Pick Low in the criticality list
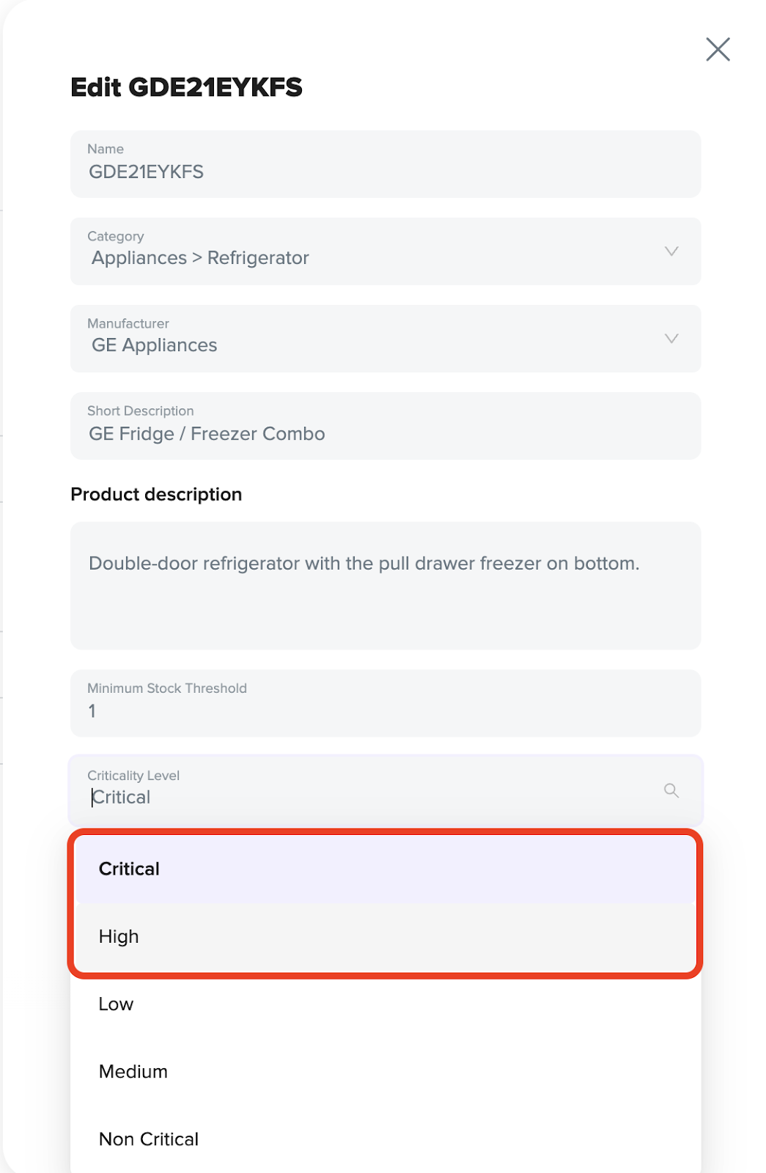The height and width of the screenshot is (1173, 766). point(386,1004)
